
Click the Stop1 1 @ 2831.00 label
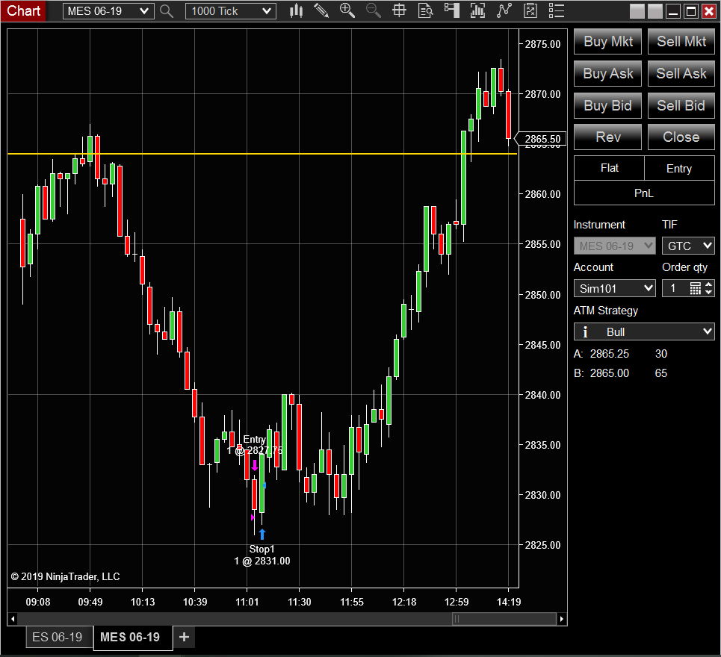tap(262, 555)
